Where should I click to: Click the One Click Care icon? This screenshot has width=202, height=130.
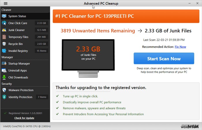click(x=4, y=23)
